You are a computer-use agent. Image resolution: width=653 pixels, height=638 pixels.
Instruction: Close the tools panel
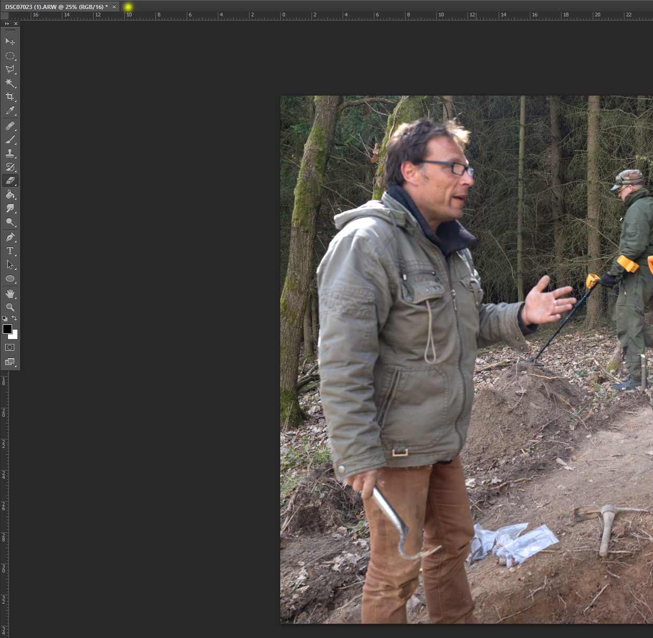coord(16,24)
